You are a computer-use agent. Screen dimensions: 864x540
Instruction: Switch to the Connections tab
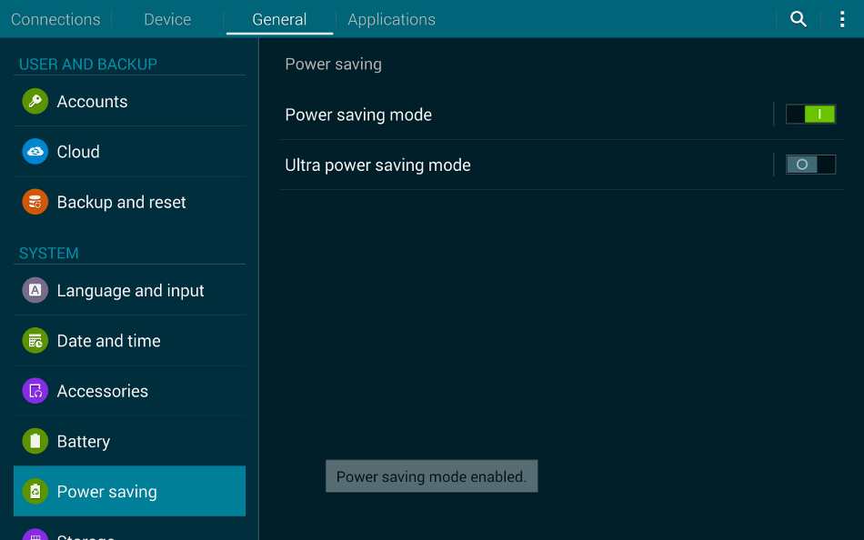point(55,19)
